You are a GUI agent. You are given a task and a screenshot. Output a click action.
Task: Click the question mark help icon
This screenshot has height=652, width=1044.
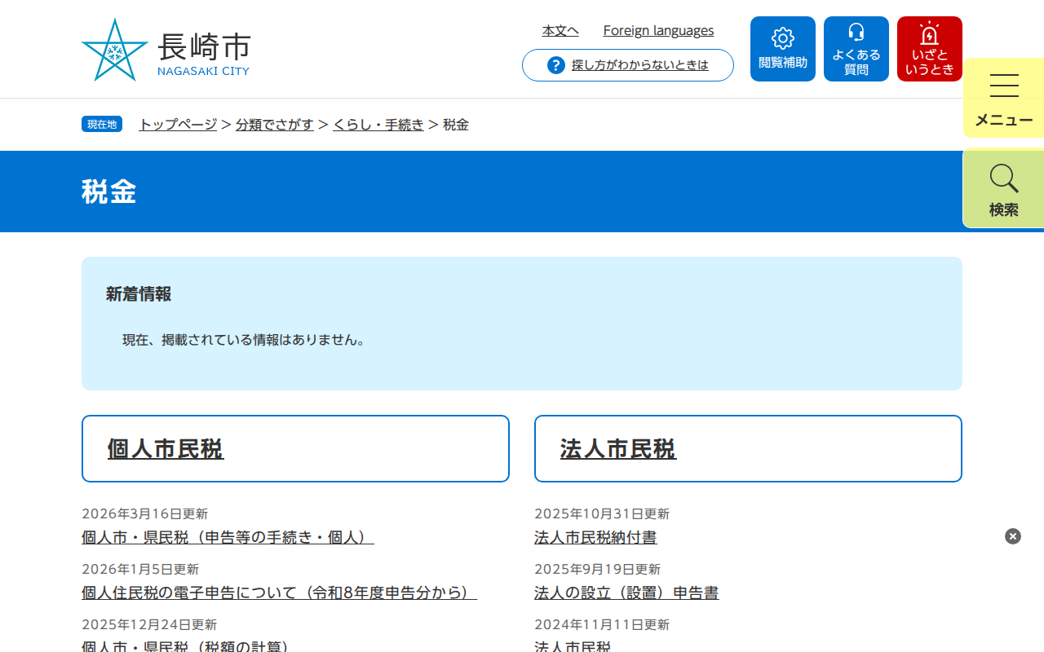[556, 65]
